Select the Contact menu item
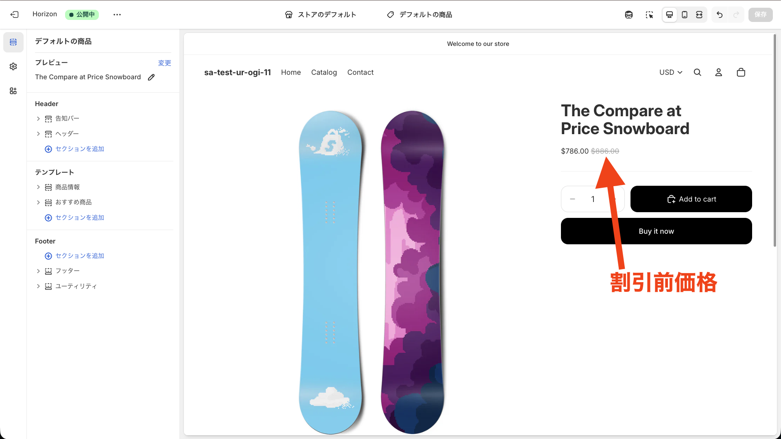The width and height of the screenshot is (781, 439). (x=360, y=72)
